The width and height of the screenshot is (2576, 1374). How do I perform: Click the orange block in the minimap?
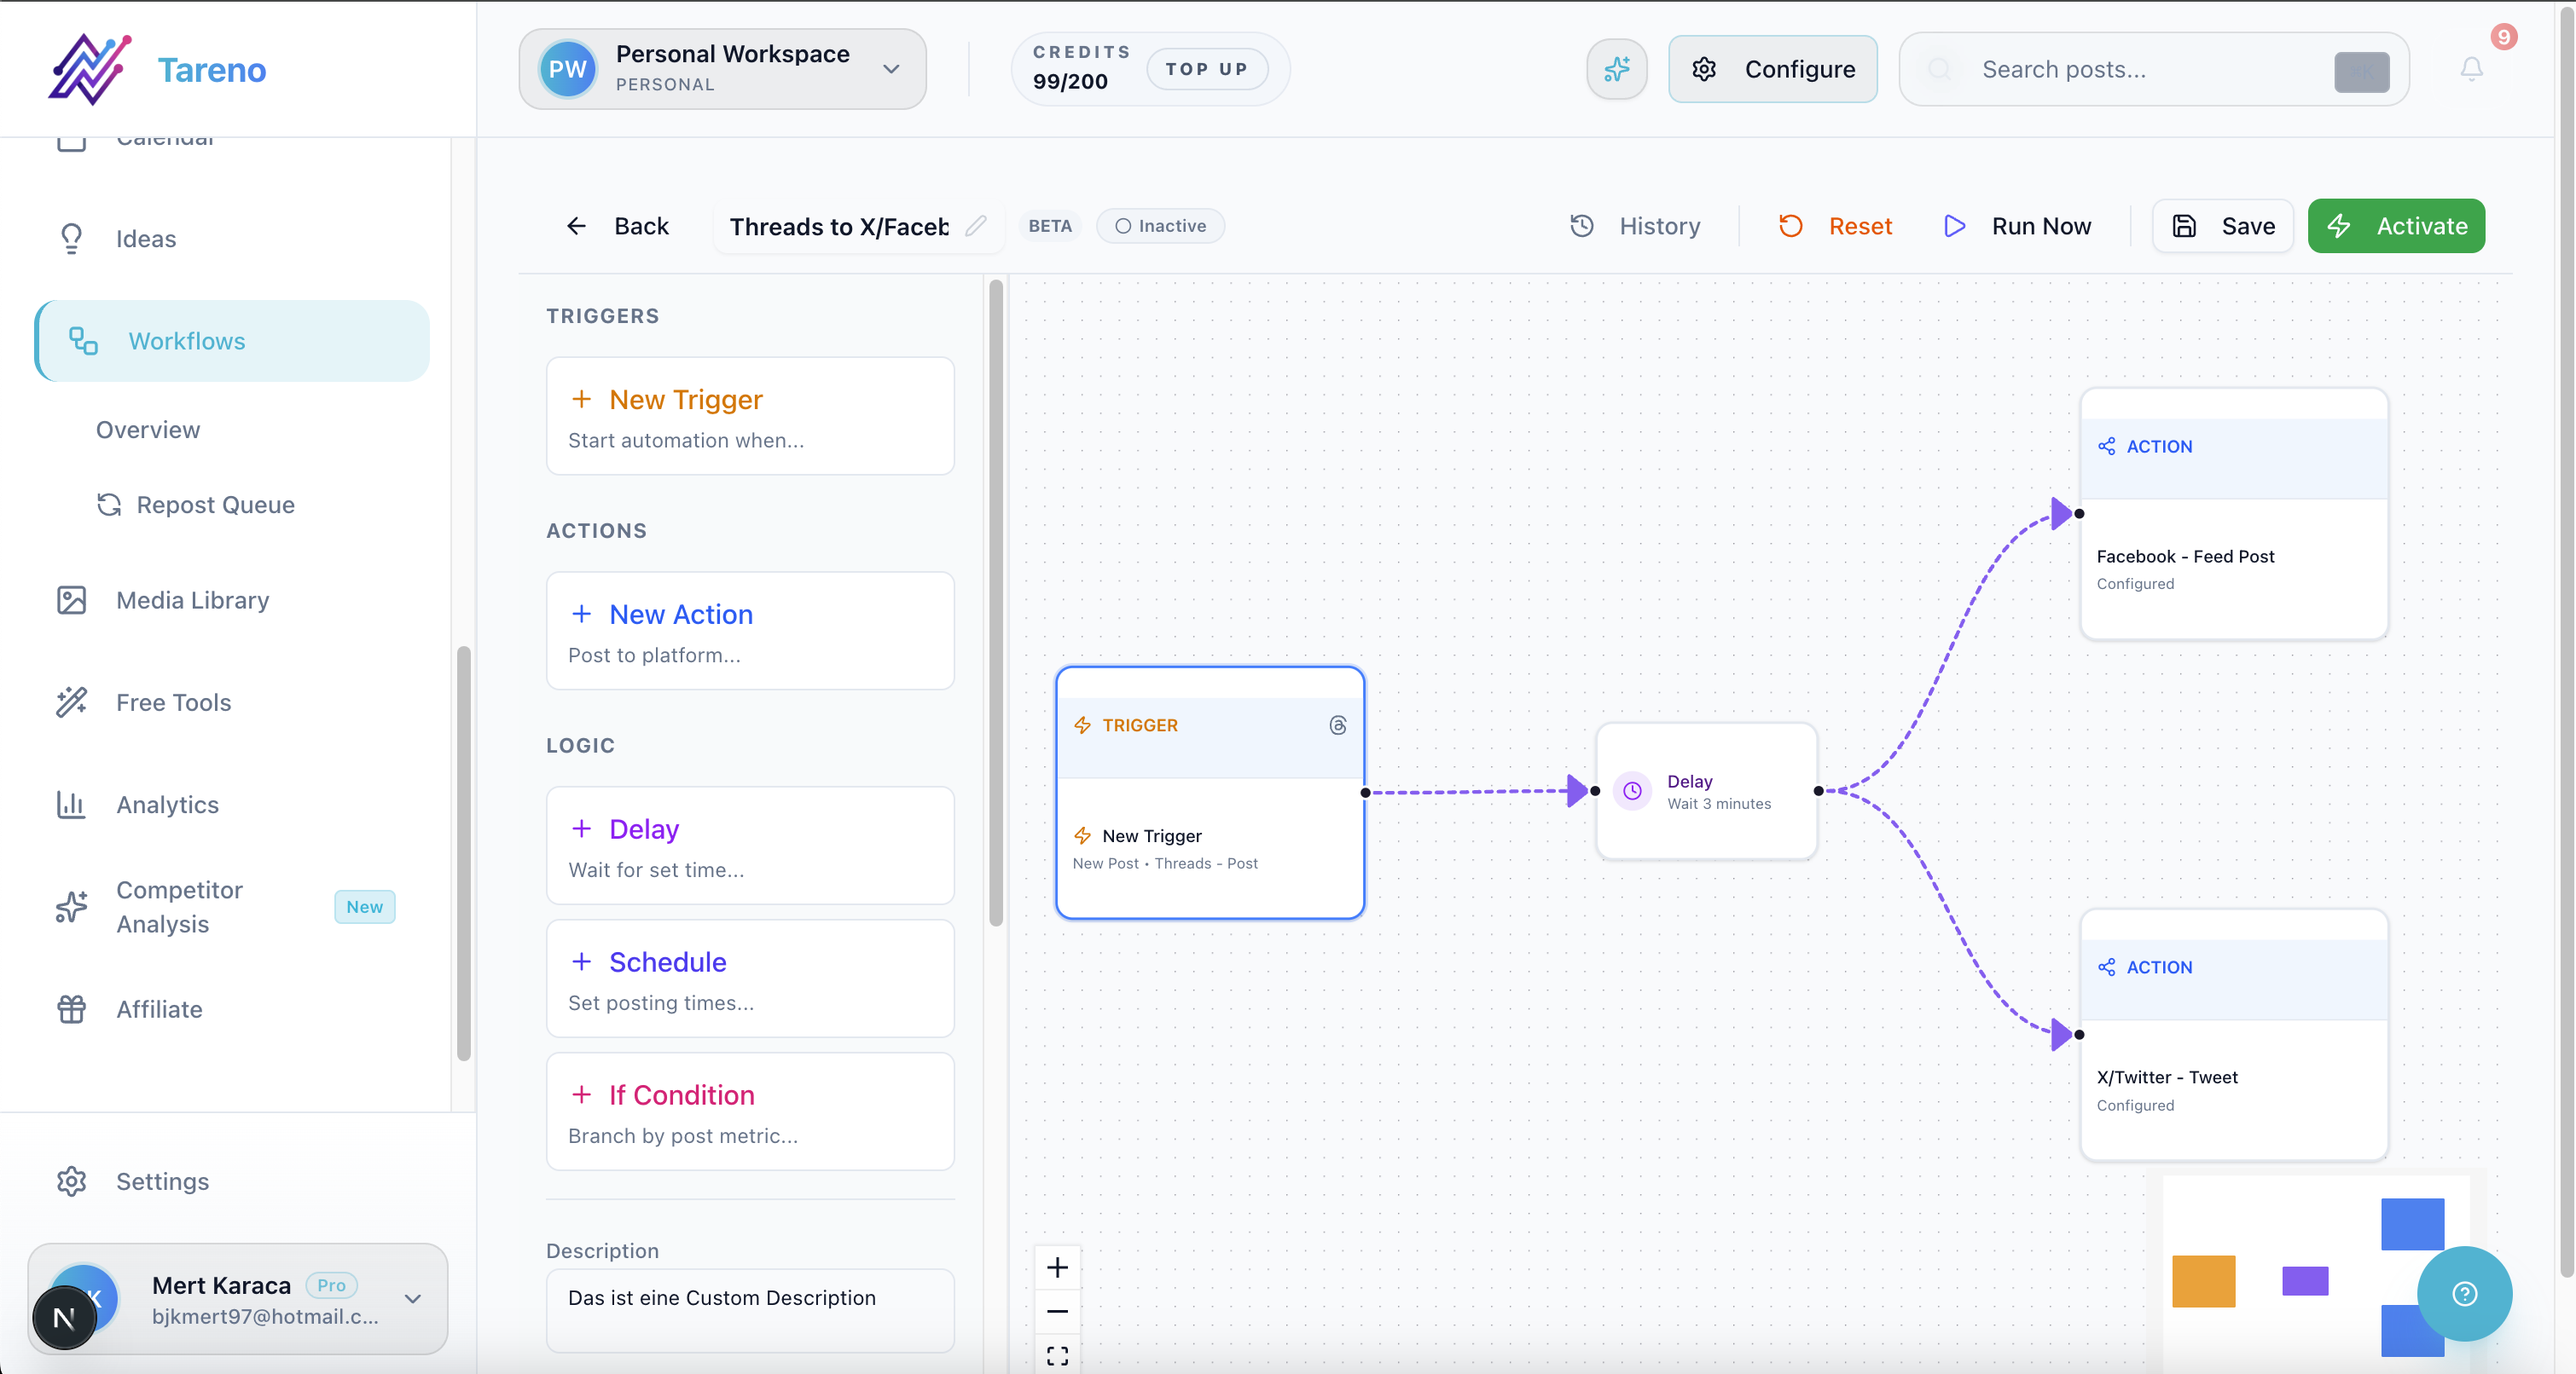(2203, 1281)
